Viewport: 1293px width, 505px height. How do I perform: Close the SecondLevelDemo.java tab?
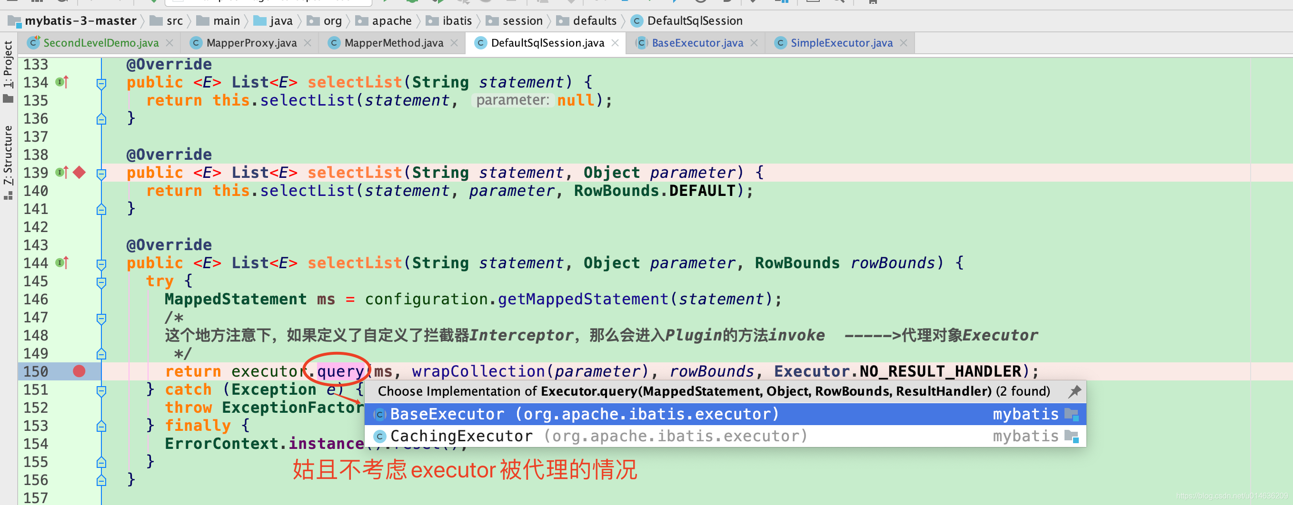tap(169, 43)
